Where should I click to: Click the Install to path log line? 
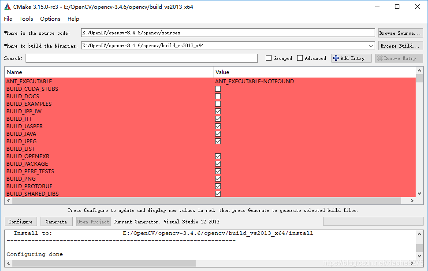pos(164,234)
